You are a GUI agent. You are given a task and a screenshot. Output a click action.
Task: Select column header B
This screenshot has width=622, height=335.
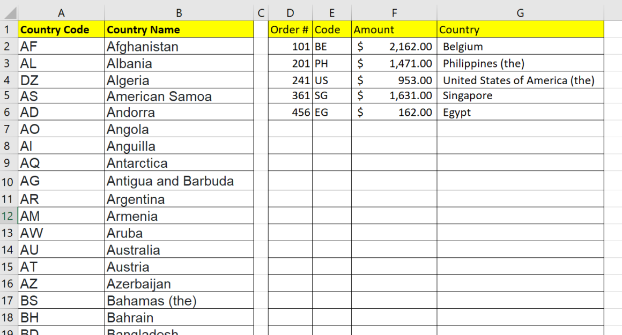(x=179, y=11)
